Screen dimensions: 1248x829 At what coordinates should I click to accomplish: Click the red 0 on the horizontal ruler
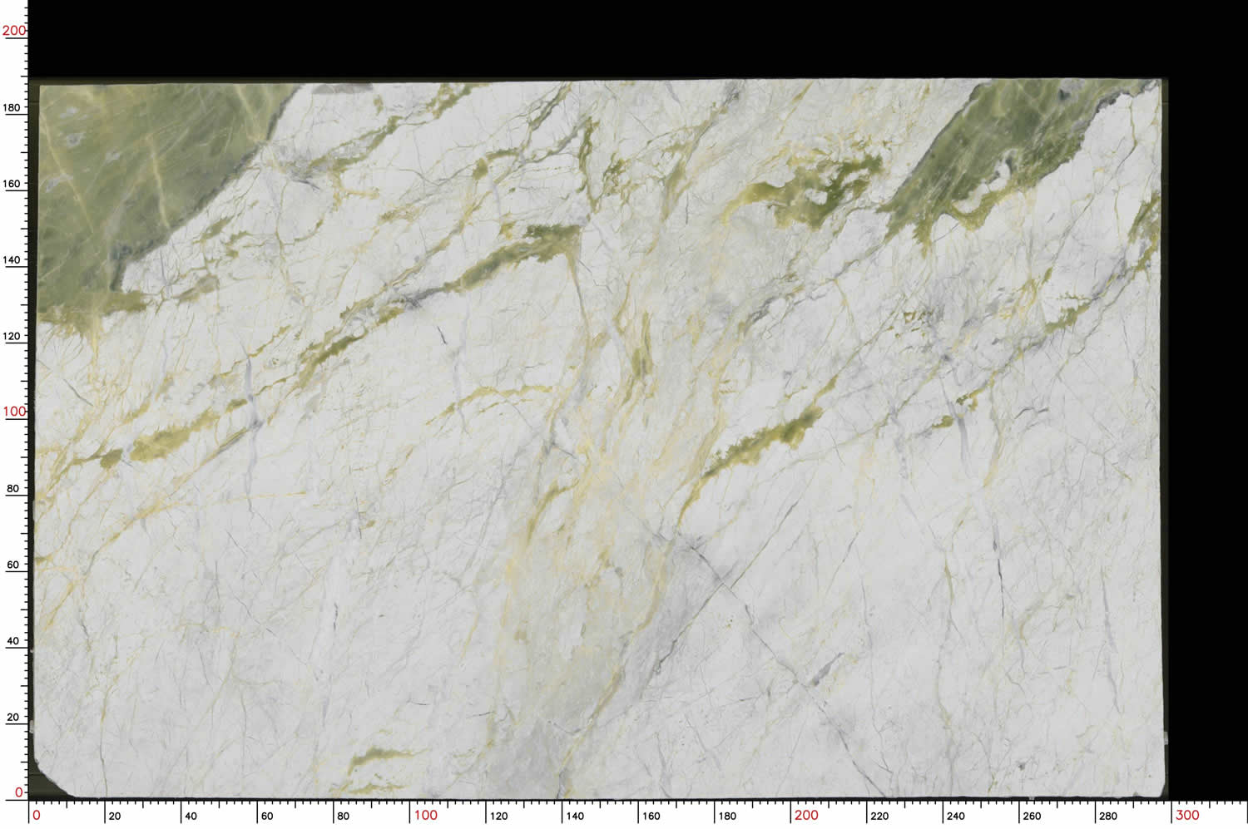tap(36, 816)
